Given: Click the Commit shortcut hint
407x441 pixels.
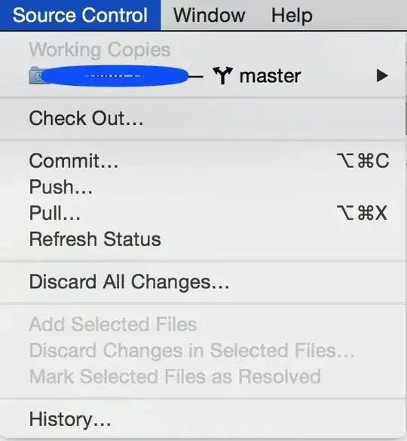Looking at the screenshot, I should [x=363, y=160].
